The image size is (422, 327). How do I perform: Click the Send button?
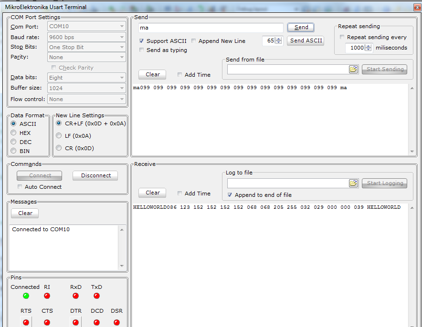[301, 27]
